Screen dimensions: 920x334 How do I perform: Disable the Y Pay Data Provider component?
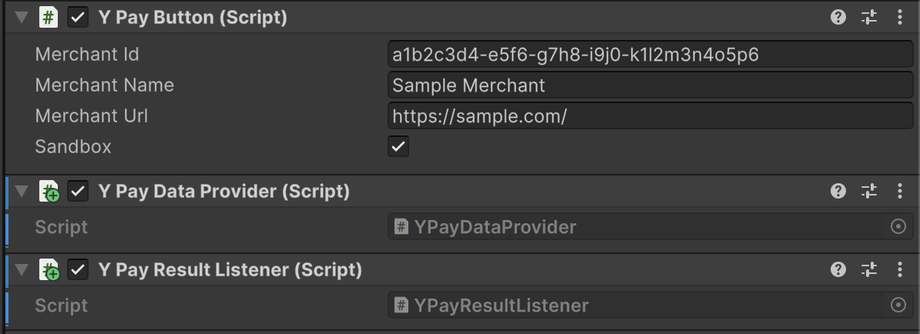coord(77,192)
